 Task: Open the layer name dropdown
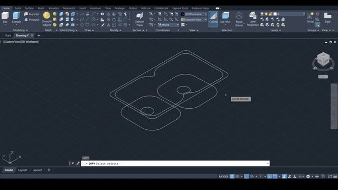tap(304, 14)
